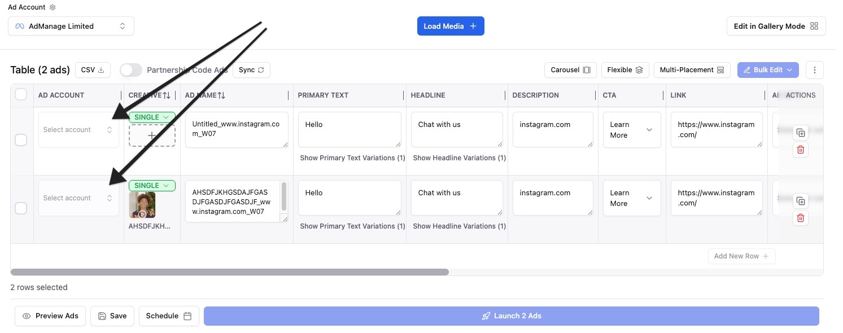843x333 pixels.
Task: Delete the AHSDFJKH ad row
Action: (x=800, y=218)
